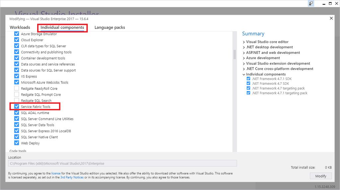This screenshot has width=340, height=190.
Task: Expand Visual Studio core editor in Summary
Action: pos(244,42)
